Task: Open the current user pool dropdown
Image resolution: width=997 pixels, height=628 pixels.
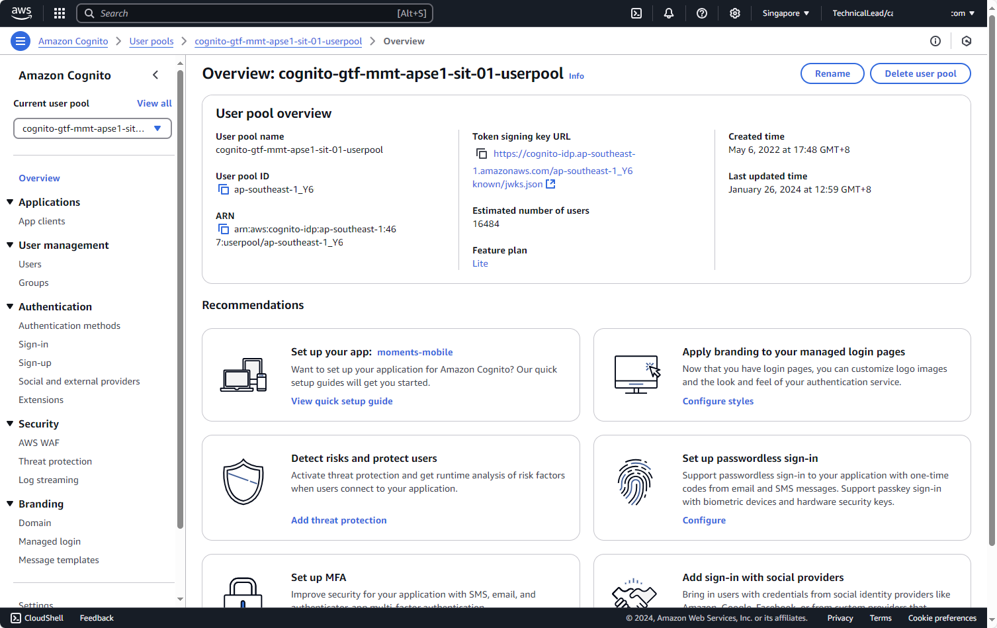Action: (93, 128)
